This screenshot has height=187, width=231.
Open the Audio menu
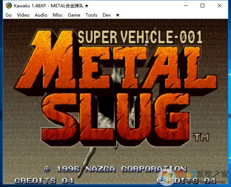coord(41,15)
